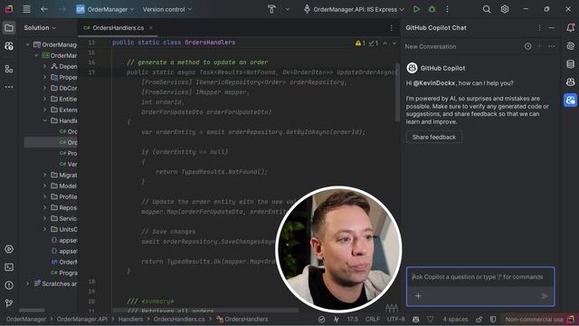Viewport: 579px width, 326px height.
Task: Open the build hammer tool
Action: coord(271,9)
